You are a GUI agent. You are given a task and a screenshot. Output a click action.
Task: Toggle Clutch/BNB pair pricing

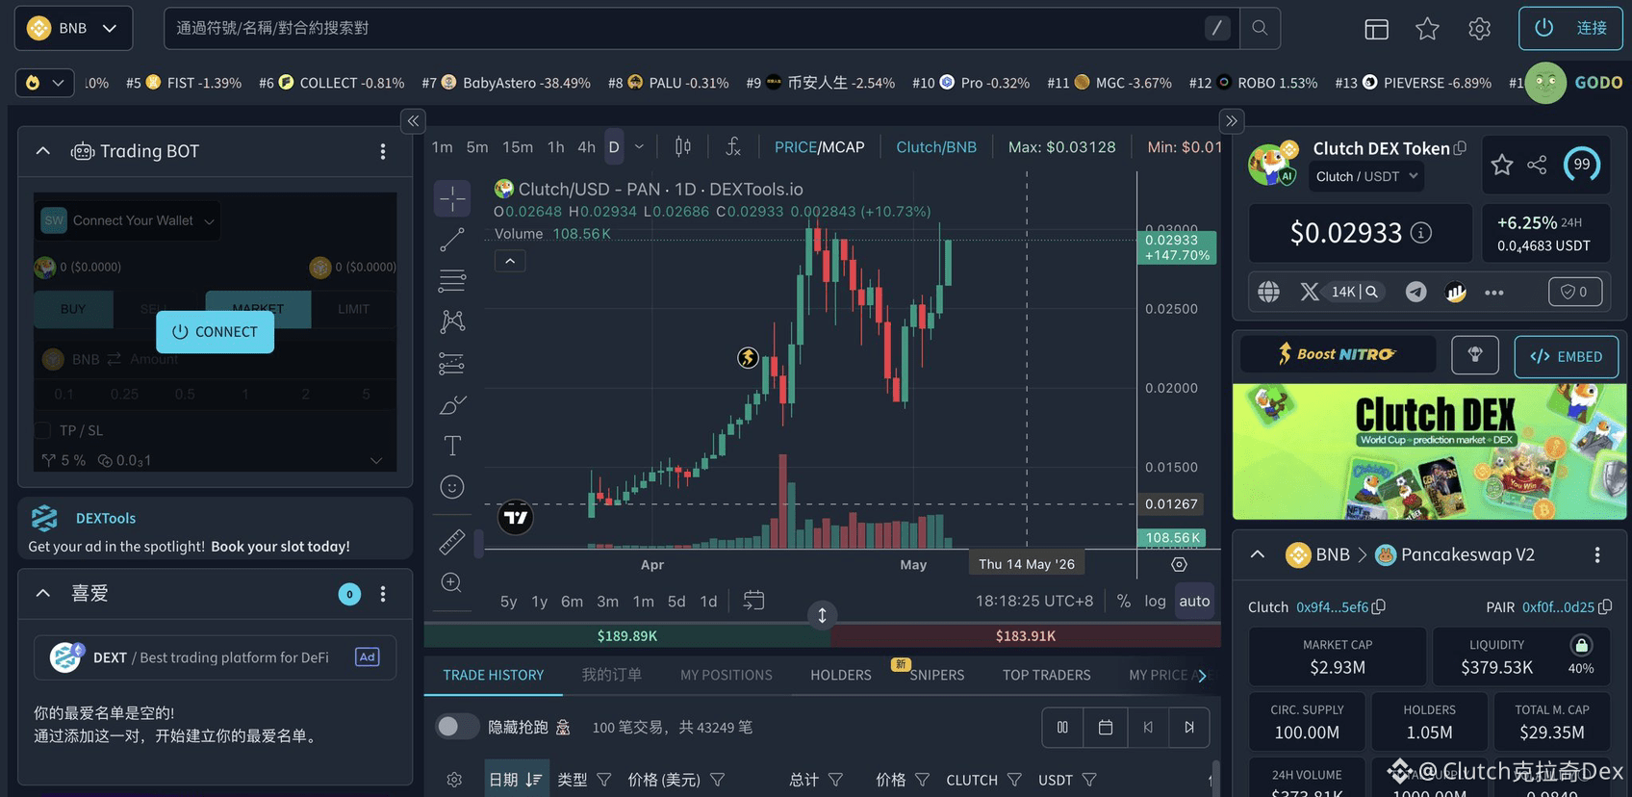pyautogui.click(x=936, y=147)
